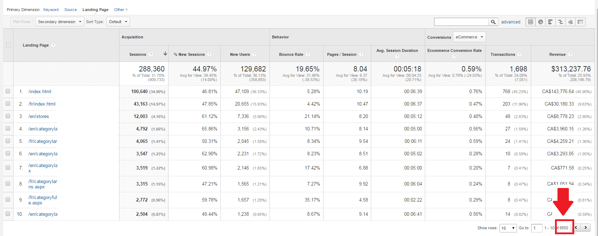Open the Secondary dimension dropdown
598x236 pixels.
(60, 22)
